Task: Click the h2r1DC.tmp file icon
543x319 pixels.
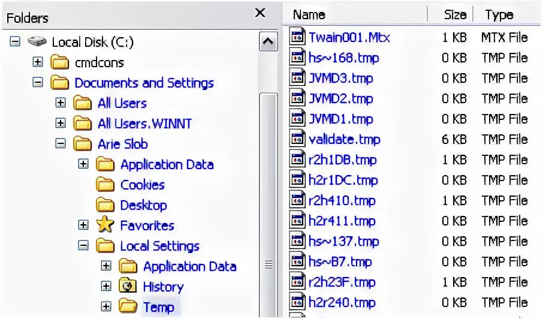Action: coord(297,179)
